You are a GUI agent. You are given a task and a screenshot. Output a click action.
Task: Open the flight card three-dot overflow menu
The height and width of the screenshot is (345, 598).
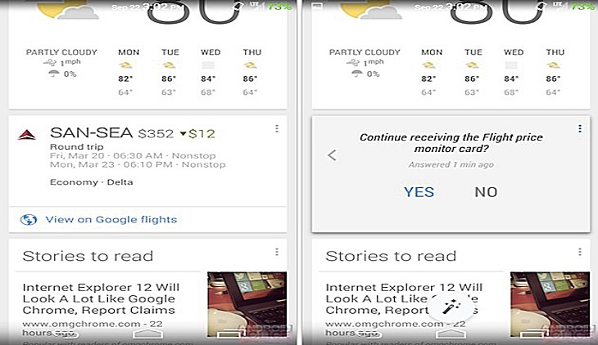click(x=277, y=128)
